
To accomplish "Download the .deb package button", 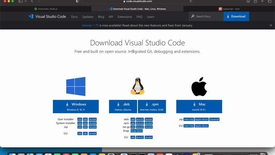I will tap(123, 106).
